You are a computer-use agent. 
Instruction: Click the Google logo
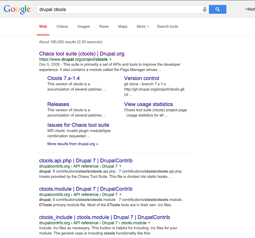point(17,9)
